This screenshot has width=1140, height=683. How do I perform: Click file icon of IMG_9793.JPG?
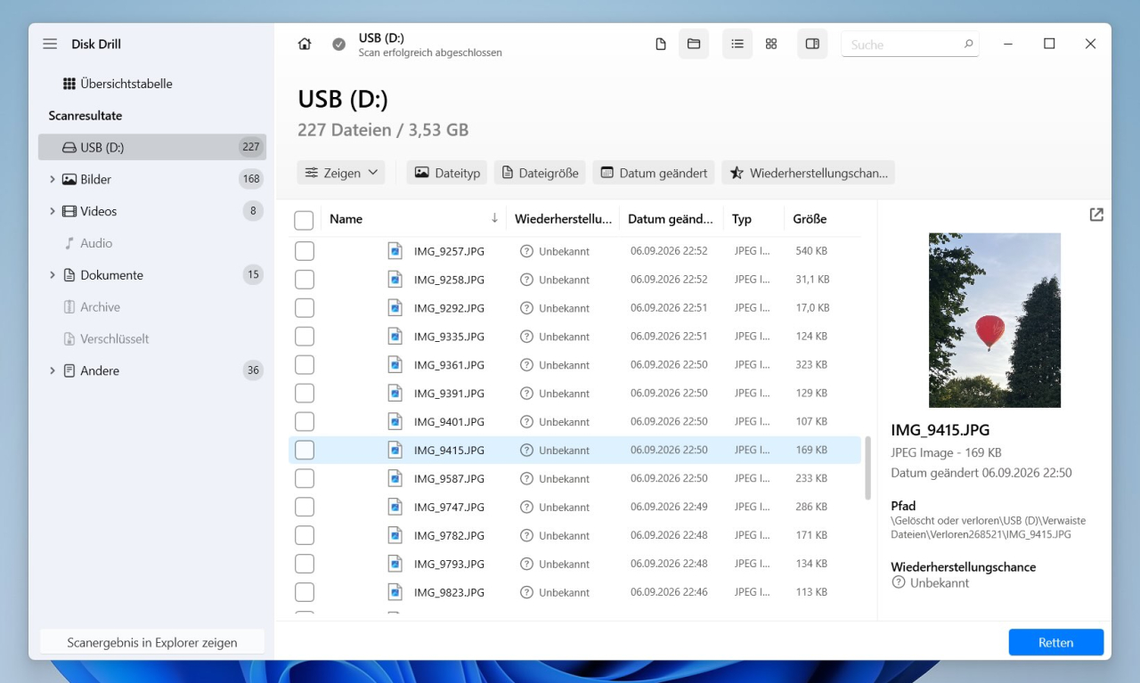395,564
